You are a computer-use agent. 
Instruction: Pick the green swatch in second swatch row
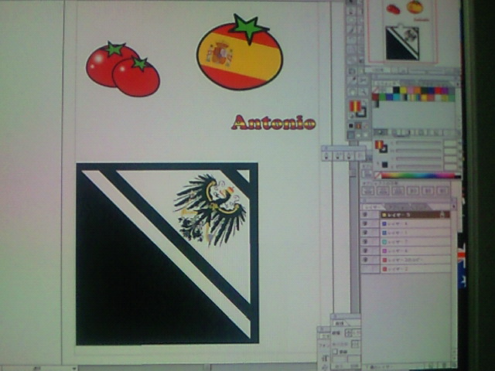[x=382, y=97]
